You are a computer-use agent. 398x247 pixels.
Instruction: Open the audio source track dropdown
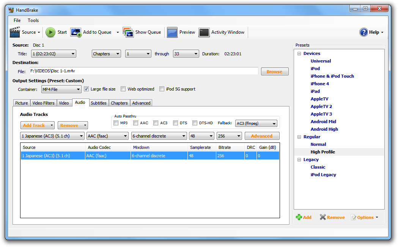pos(52,136)
